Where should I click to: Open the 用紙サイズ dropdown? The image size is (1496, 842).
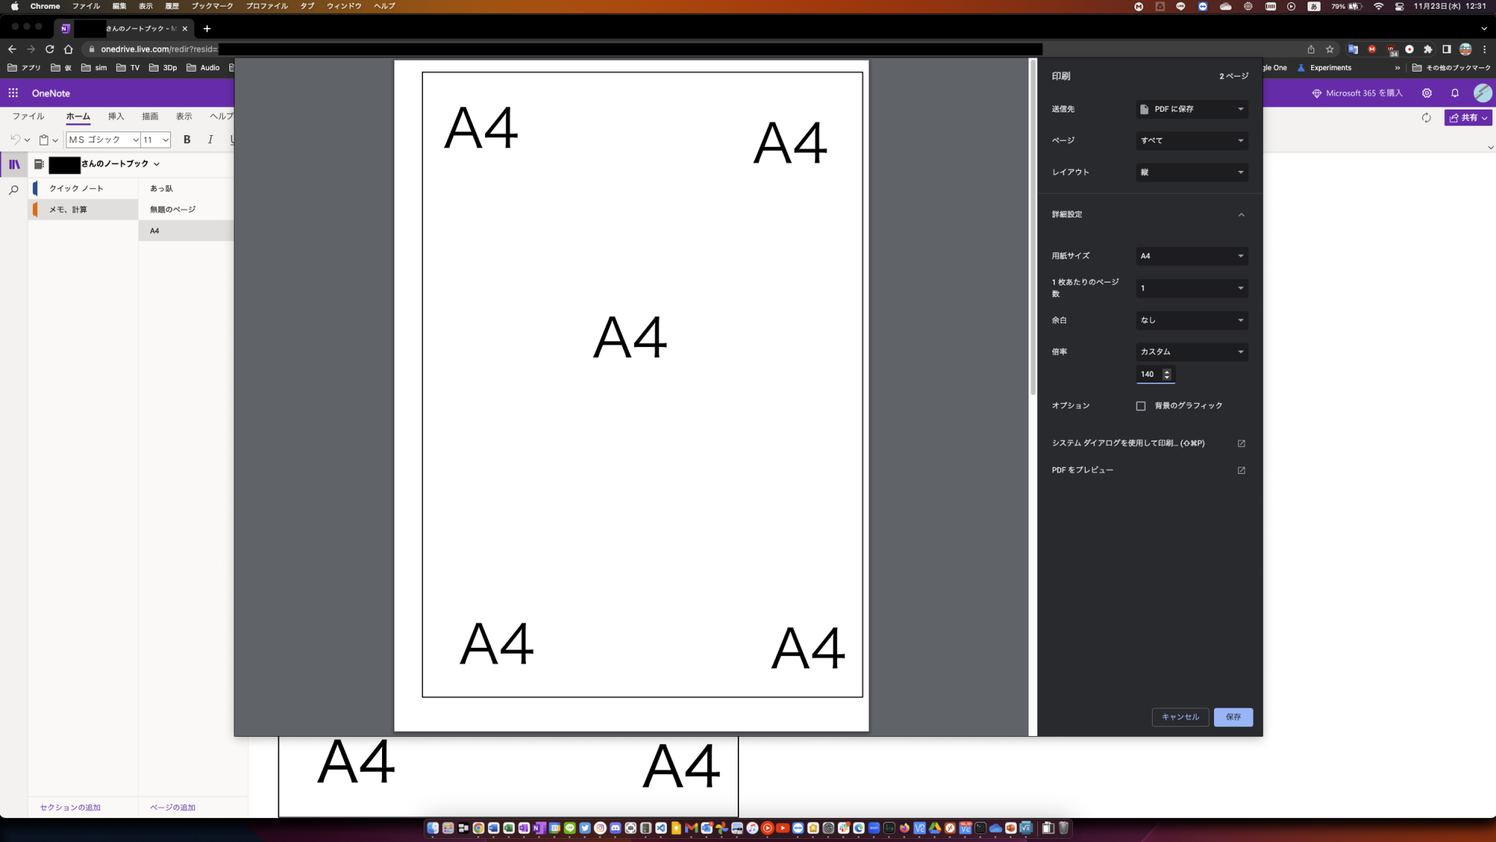click(1190, 256)
